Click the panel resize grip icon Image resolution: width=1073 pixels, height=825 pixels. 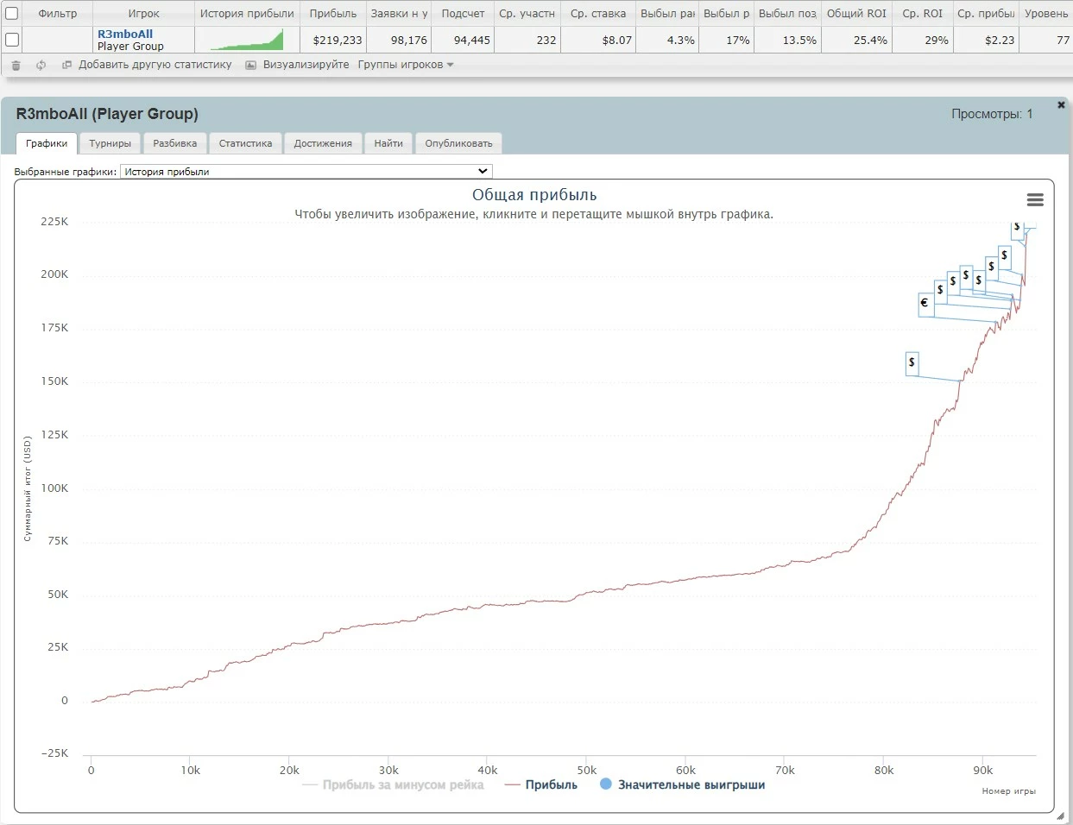pos(1060,816)
